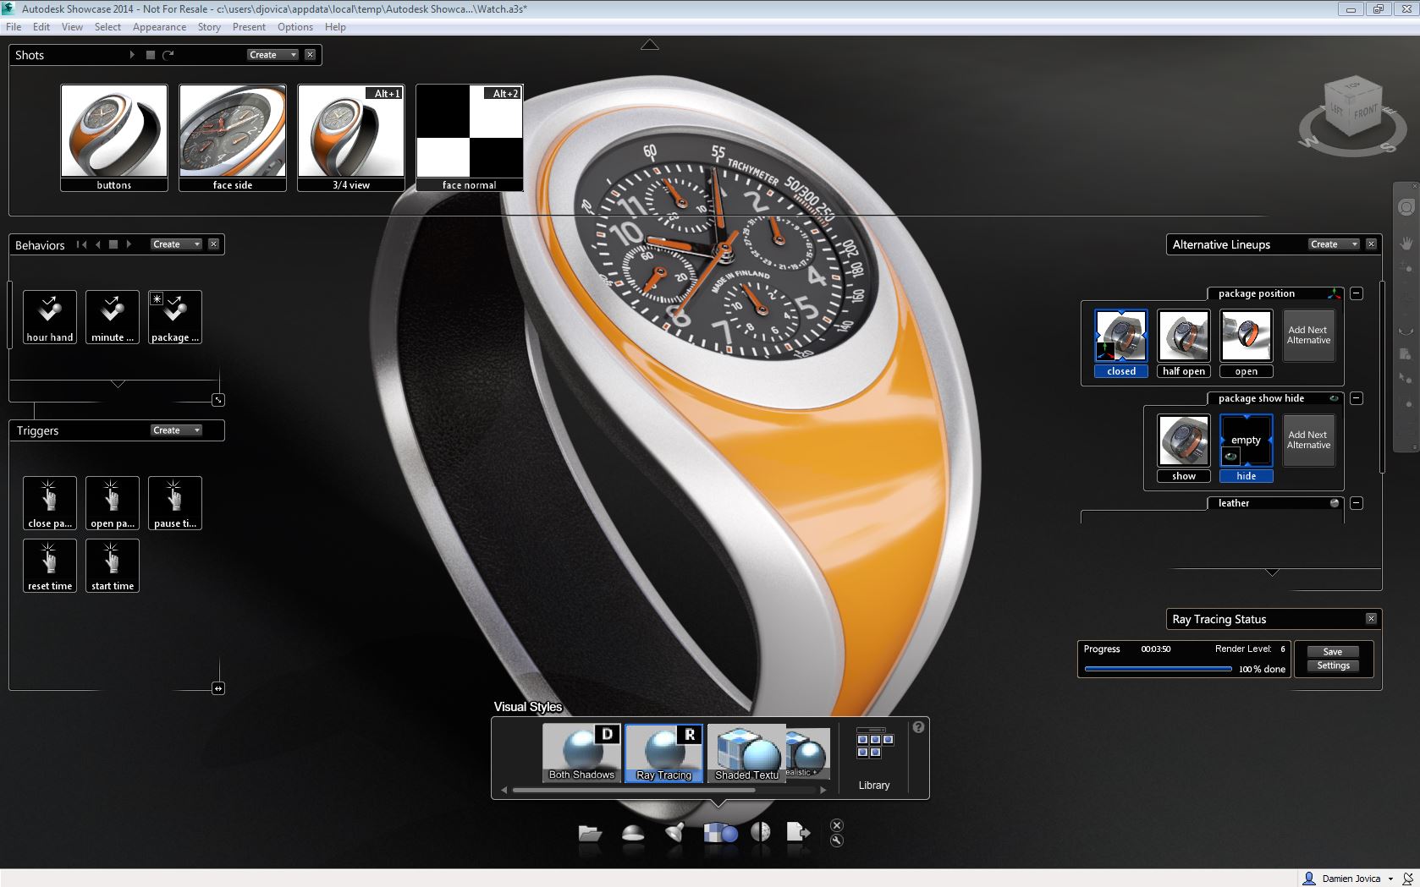Viewport: 1420px width, 887px height.
Task: Add Next Alternative in package position group
Action: coord(1308,335)
